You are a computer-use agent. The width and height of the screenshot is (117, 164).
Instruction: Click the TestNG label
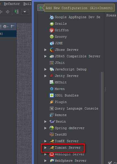click(x=61, y=134)
